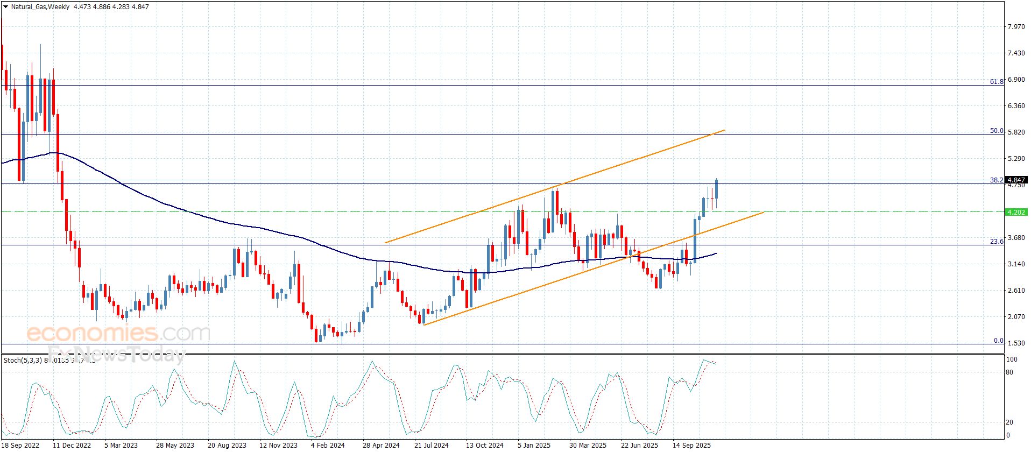Select the 18 Sep 2022 date label
1031x452 pixels.
[x=21, y=445]
